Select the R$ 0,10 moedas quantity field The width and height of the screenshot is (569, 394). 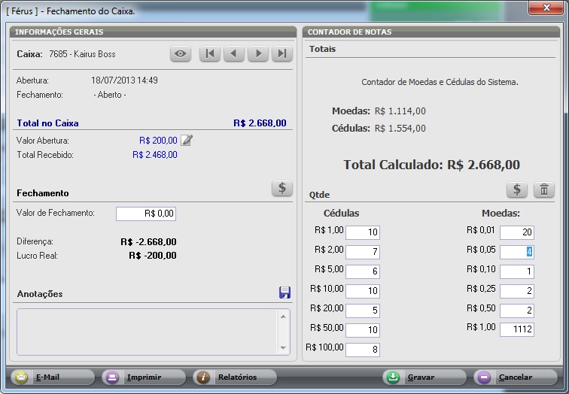coord(517,271)
